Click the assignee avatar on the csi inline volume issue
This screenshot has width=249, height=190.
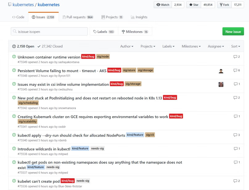[221, 84]
